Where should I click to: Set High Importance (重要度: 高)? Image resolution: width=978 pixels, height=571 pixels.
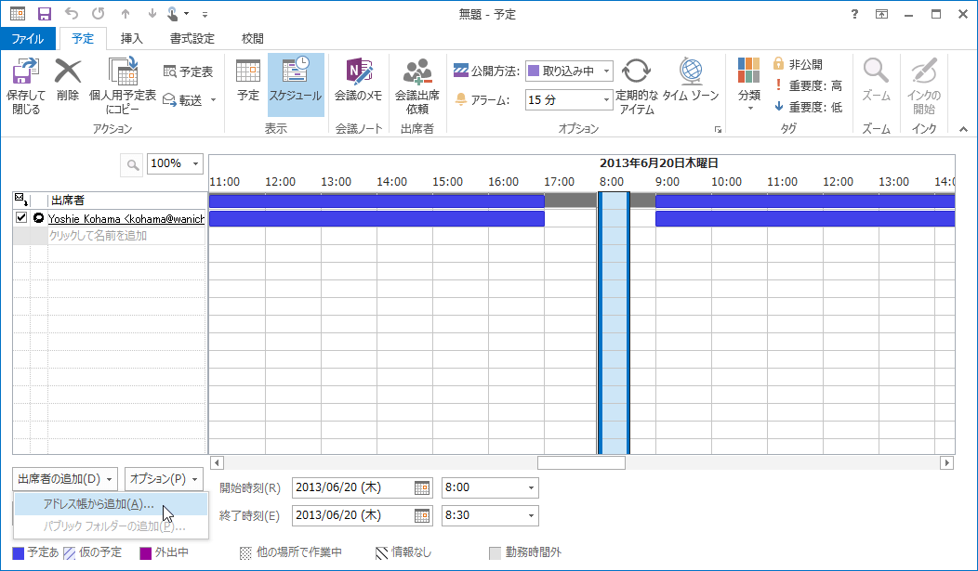click(x=808, y=85)
